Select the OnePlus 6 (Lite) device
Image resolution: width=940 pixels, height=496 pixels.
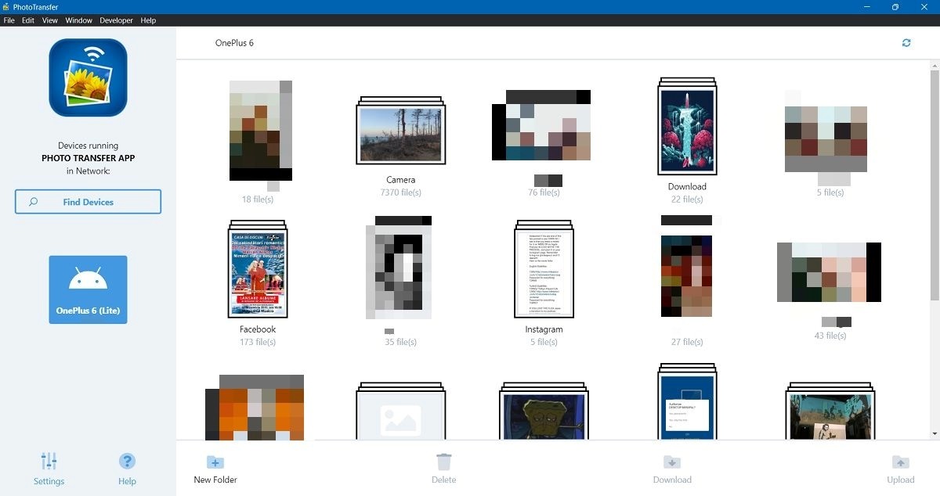coord(87,289)
